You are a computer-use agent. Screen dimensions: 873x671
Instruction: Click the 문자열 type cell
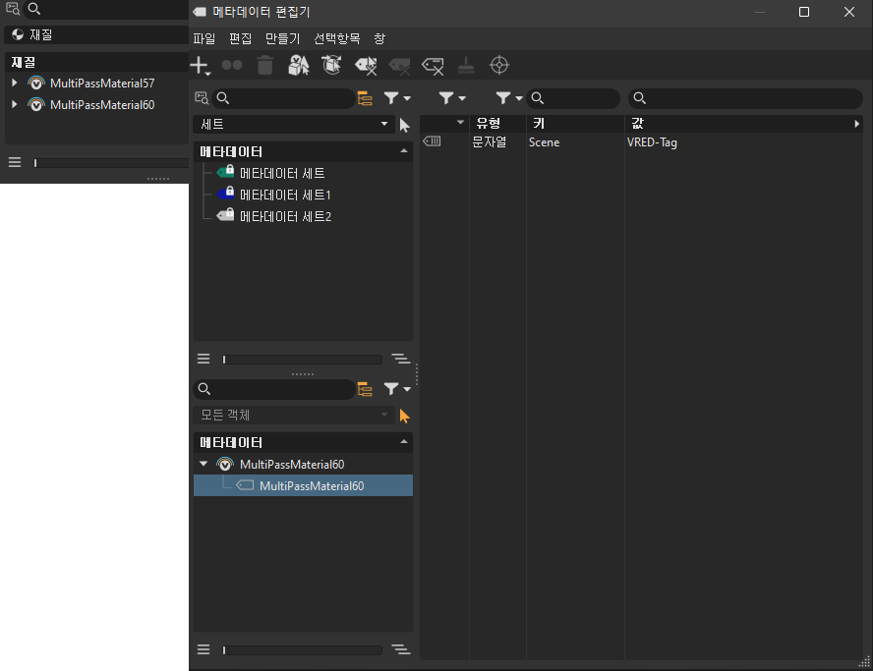click(490, 142)
